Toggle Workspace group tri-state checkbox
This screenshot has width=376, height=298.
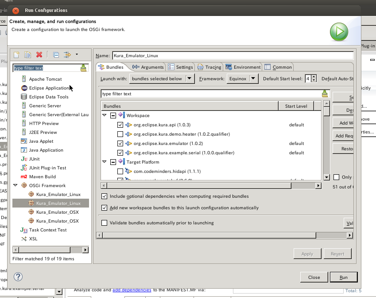coord(113,115)
